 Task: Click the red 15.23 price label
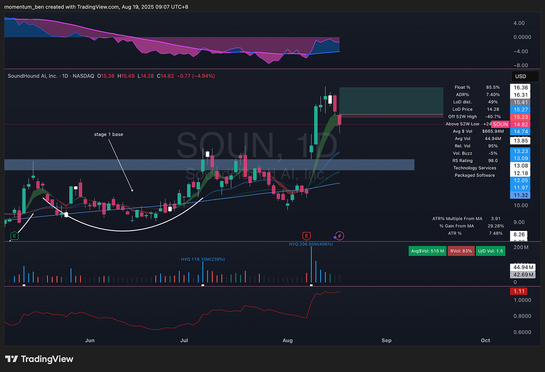pos(521,117)
